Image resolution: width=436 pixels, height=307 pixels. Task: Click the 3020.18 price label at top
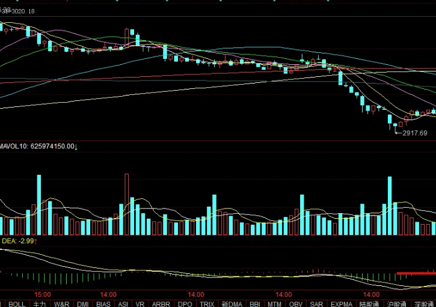point(23,11)
